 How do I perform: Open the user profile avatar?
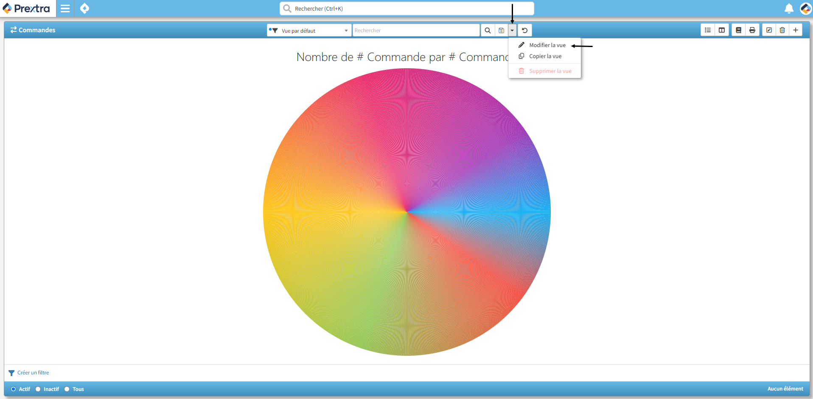coord(805,8)
